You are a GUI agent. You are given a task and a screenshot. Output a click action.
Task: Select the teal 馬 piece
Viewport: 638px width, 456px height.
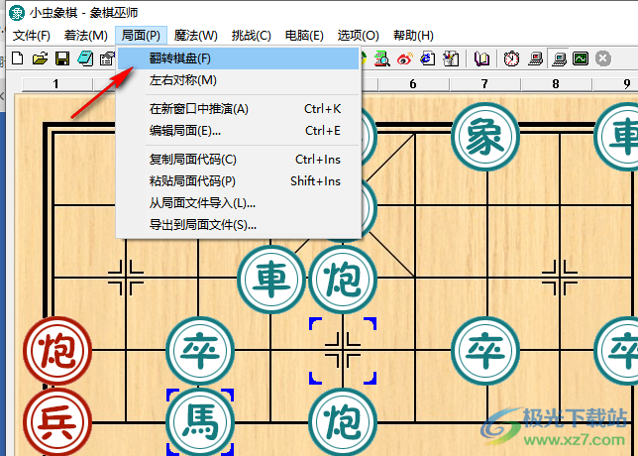click(200, 422)
